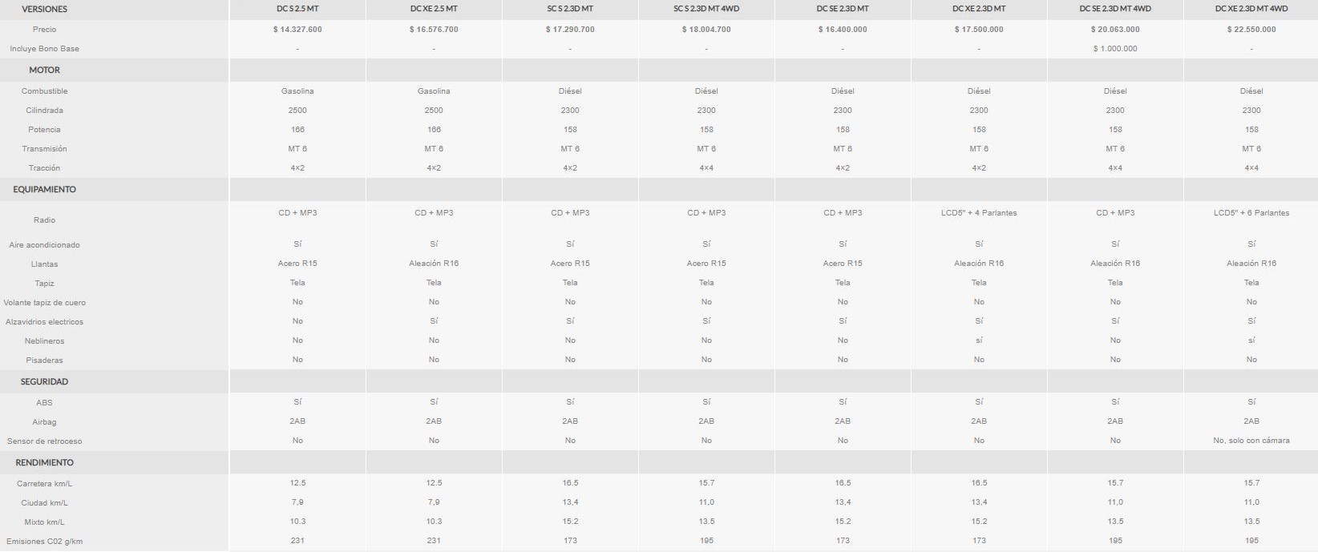The image size is (1318, 552).
Task: Select the SC S 2.3D MT 4WD header
Action: point(706,9)
